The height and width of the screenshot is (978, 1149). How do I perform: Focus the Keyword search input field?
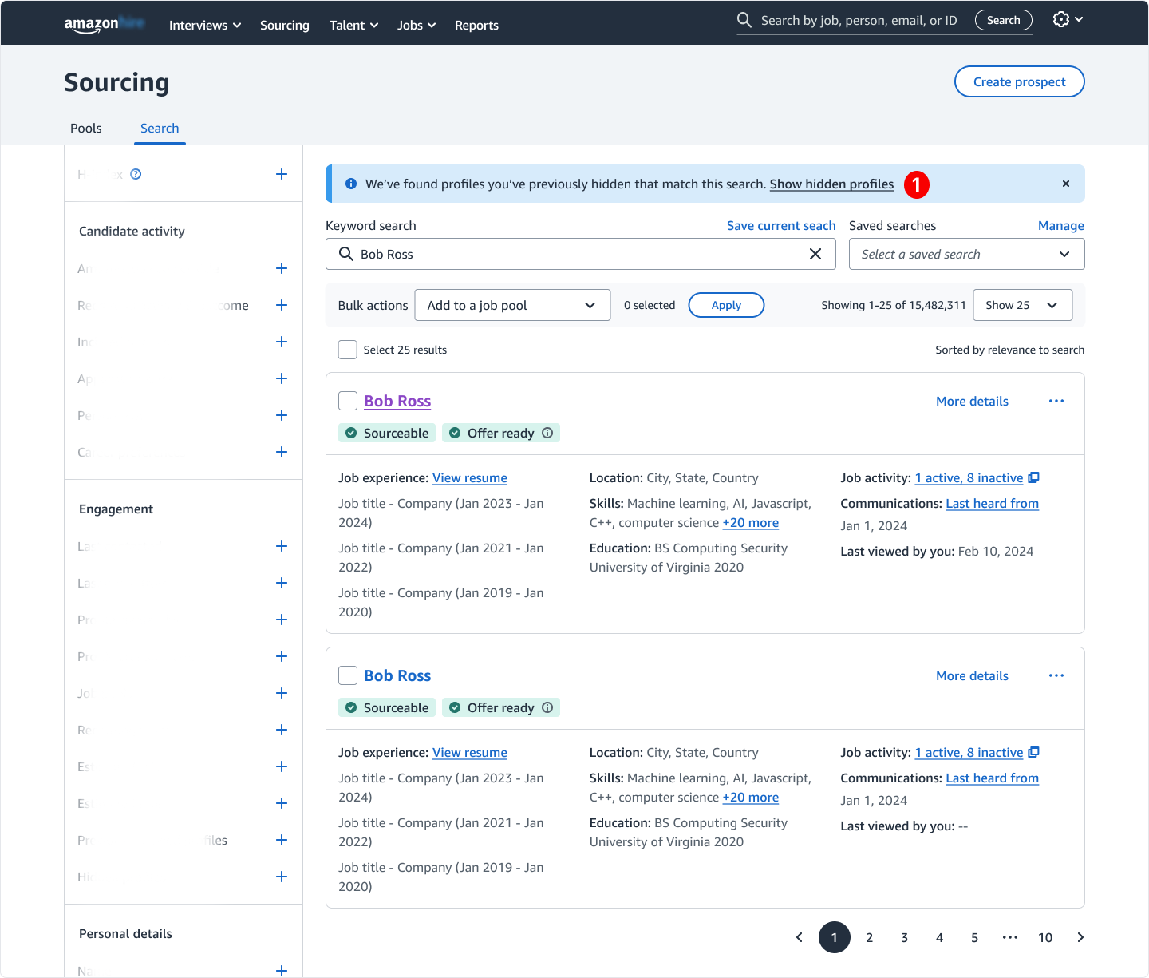coord(581,254)
